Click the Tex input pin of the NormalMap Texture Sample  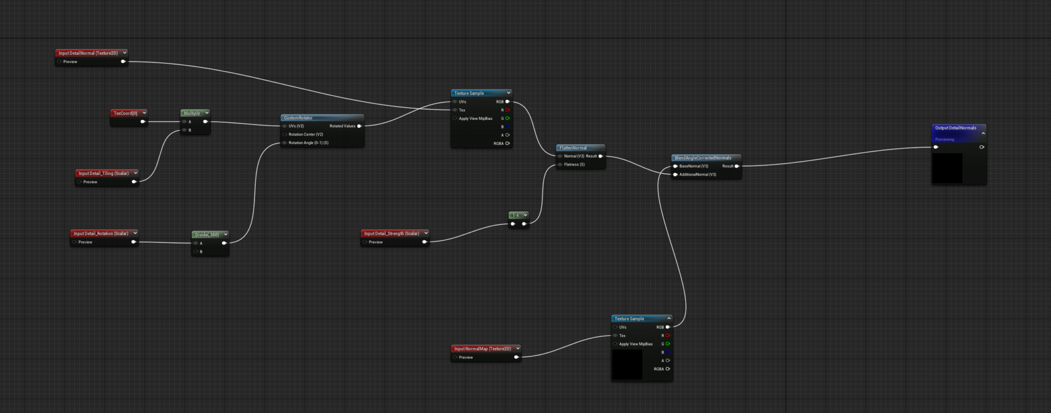click(615, 335)
